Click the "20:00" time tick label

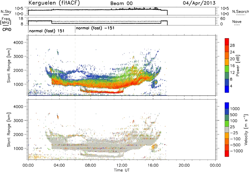pyautogui.click(x=184, y=165)
